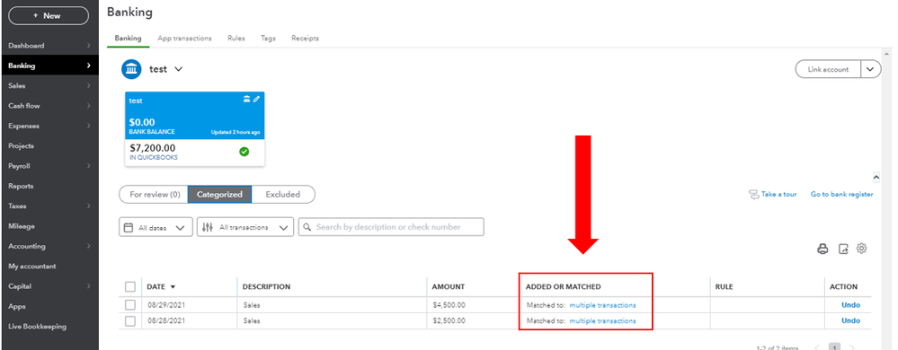Expand the Capital sidebar menu
This screenshot has height=350, width=898.
[x=88, y=286]
